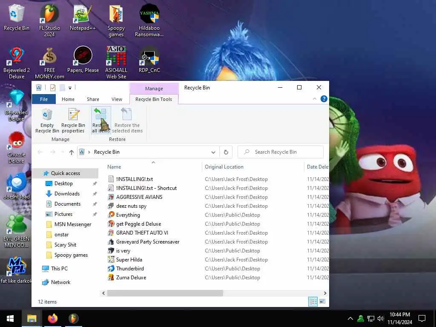
Task: Select GRAND THEFT AUTO VI item
Action: coord(142,233)
